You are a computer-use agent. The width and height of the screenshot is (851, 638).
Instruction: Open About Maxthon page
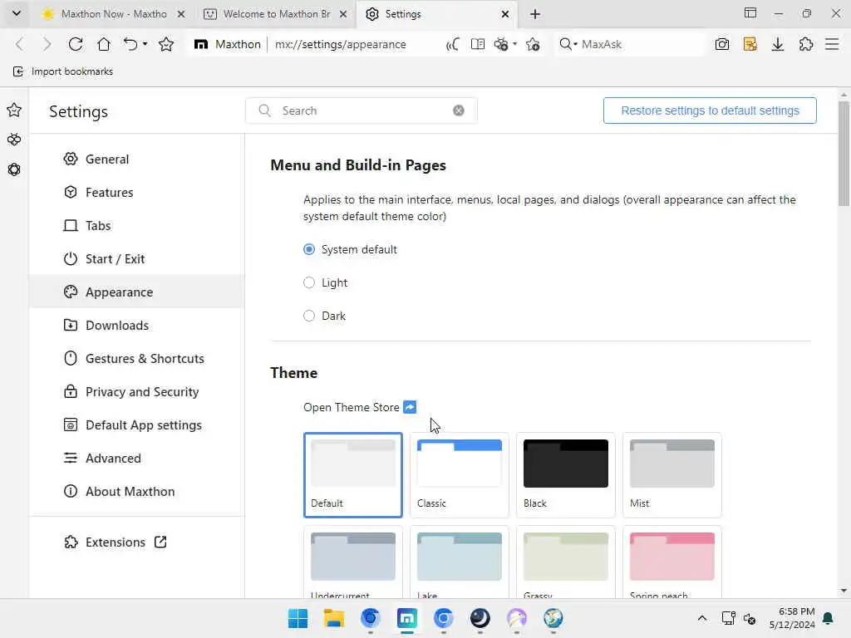[136, 492]
